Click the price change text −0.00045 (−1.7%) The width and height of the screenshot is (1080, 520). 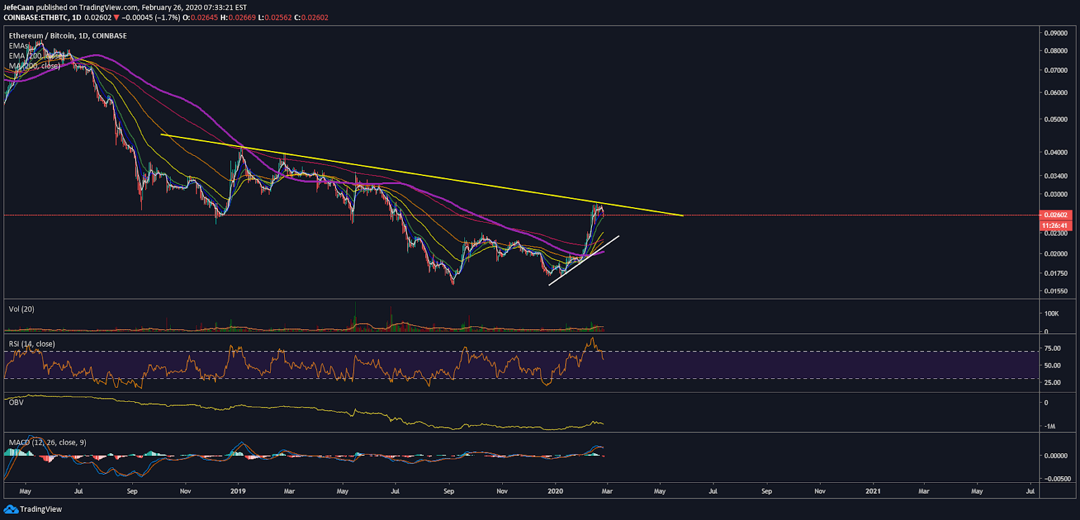151,18
